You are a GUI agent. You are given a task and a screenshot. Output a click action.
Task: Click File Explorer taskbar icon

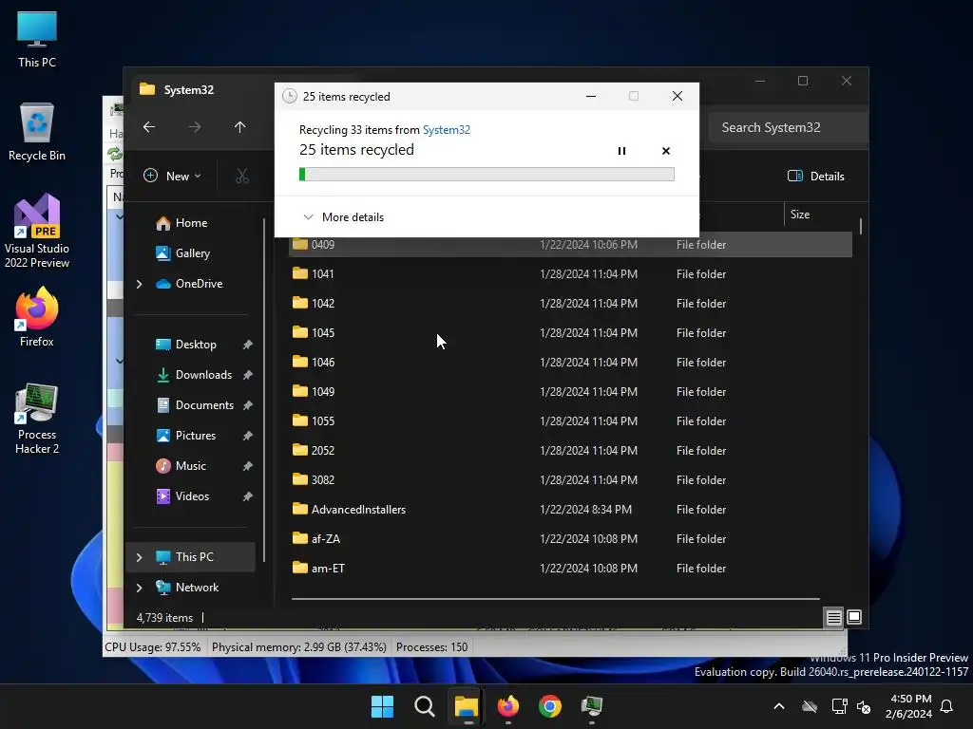click(466, 706)
